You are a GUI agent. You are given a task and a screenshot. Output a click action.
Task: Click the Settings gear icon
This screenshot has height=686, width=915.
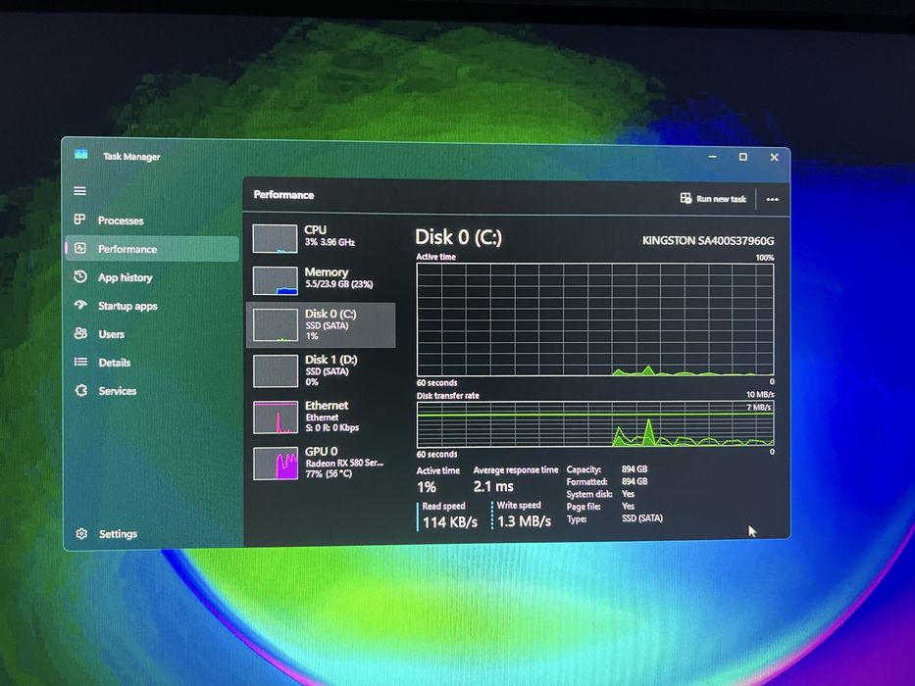click(x=81, y=534)
